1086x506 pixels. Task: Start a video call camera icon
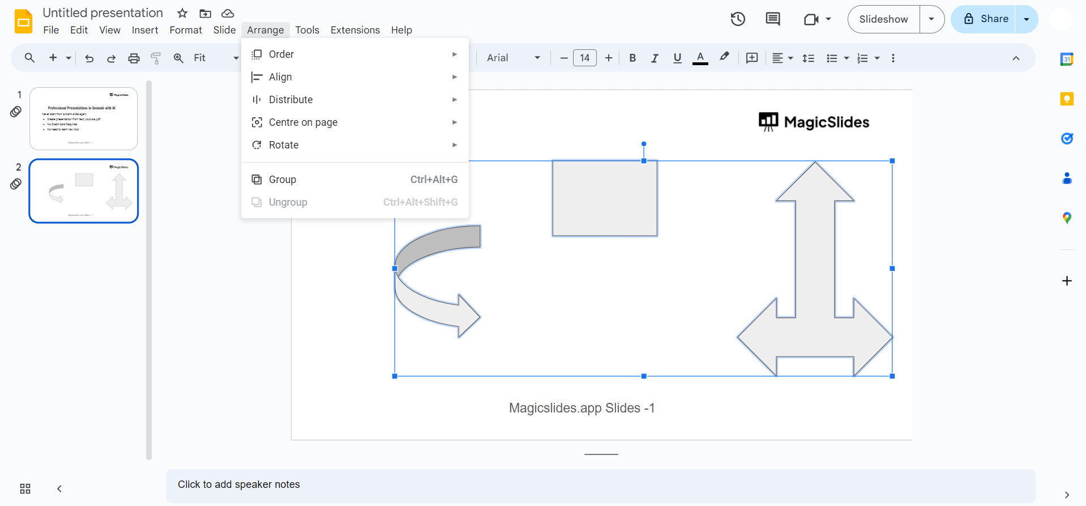[811, 19]
